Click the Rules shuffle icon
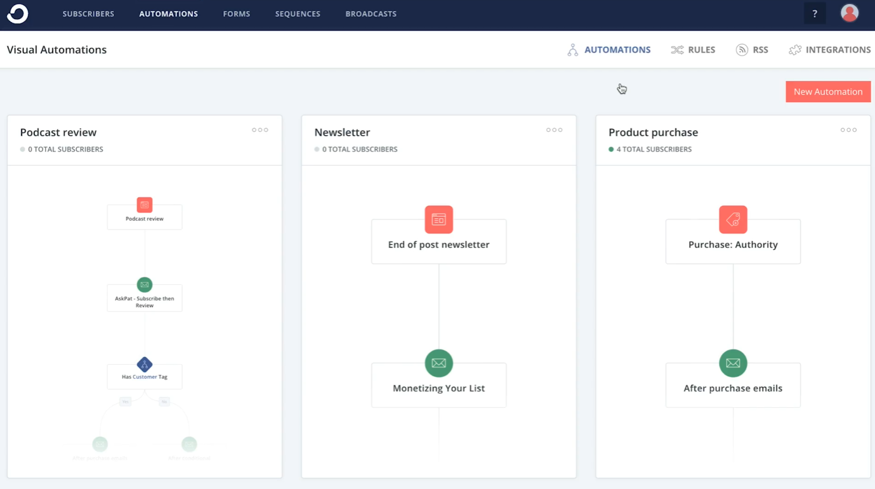The height and width of the screenshot is (489, 875). pos(677,50)
